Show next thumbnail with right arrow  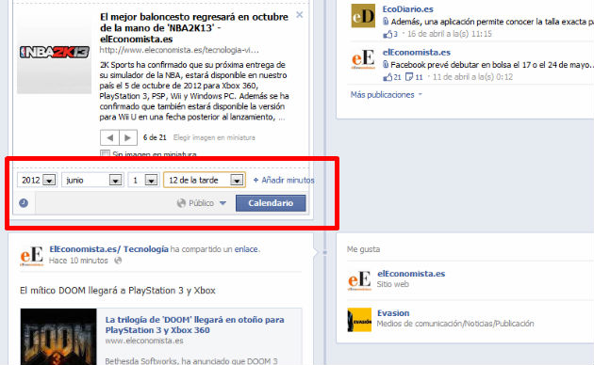[x=128, y=137]
